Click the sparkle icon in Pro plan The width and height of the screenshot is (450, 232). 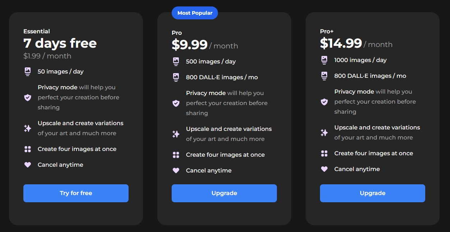176,134
